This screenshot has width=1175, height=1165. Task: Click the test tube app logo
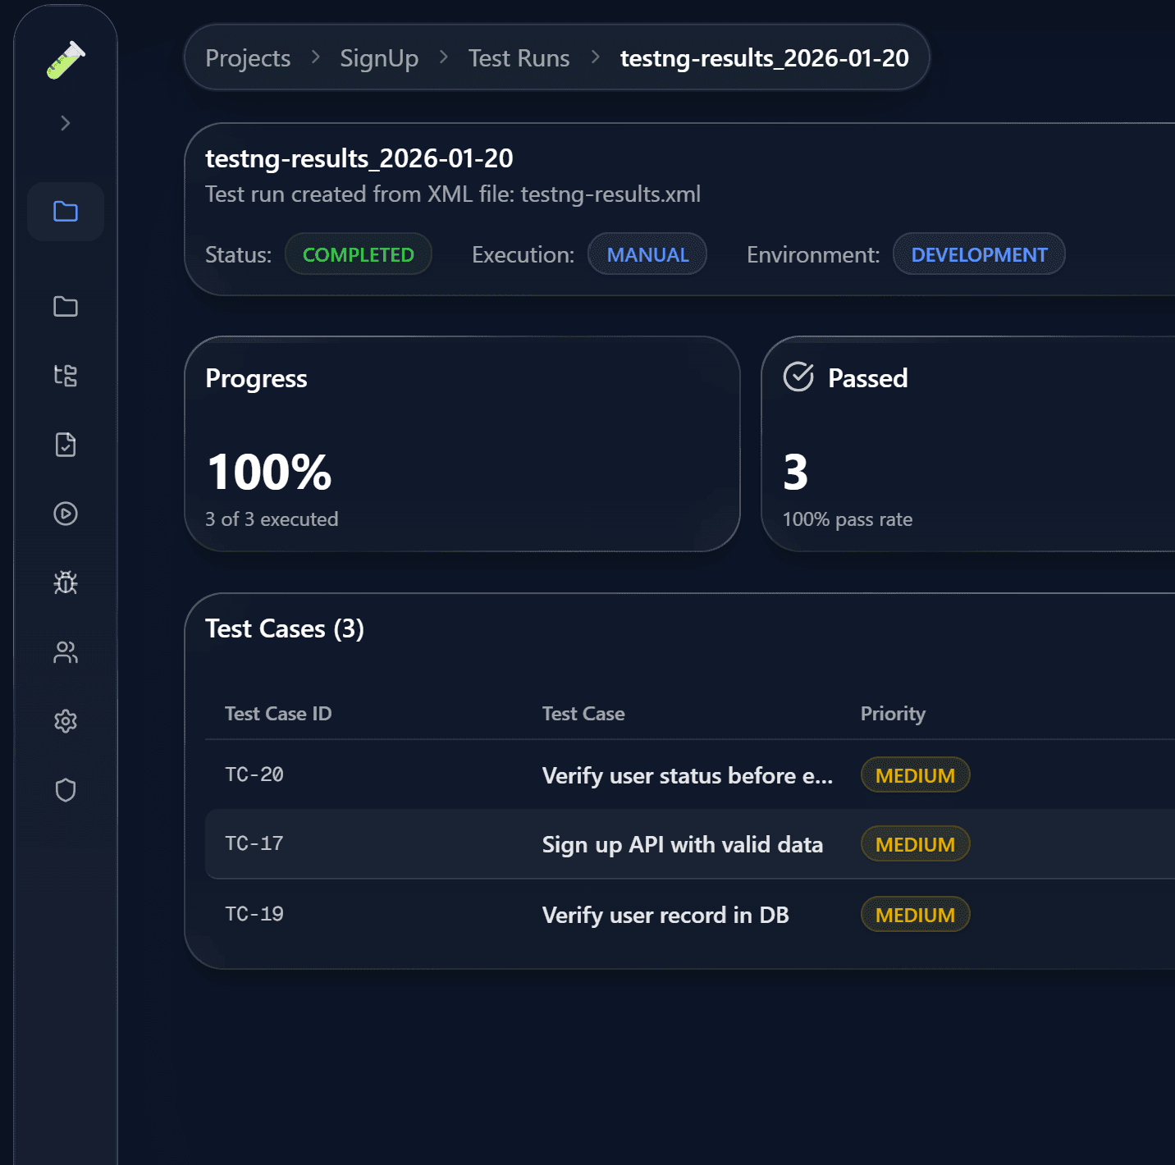click(66, 58)
